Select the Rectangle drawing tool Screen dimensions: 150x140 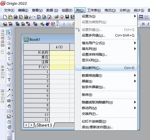tap(9, 101)
